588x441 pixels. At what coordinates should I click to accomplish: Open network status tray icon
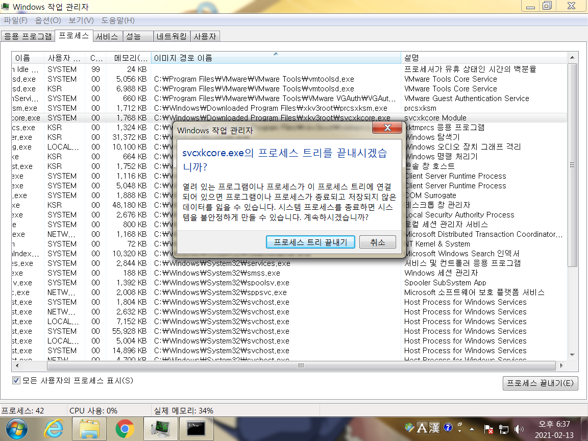pyautogui.click(x=504, y=429)
